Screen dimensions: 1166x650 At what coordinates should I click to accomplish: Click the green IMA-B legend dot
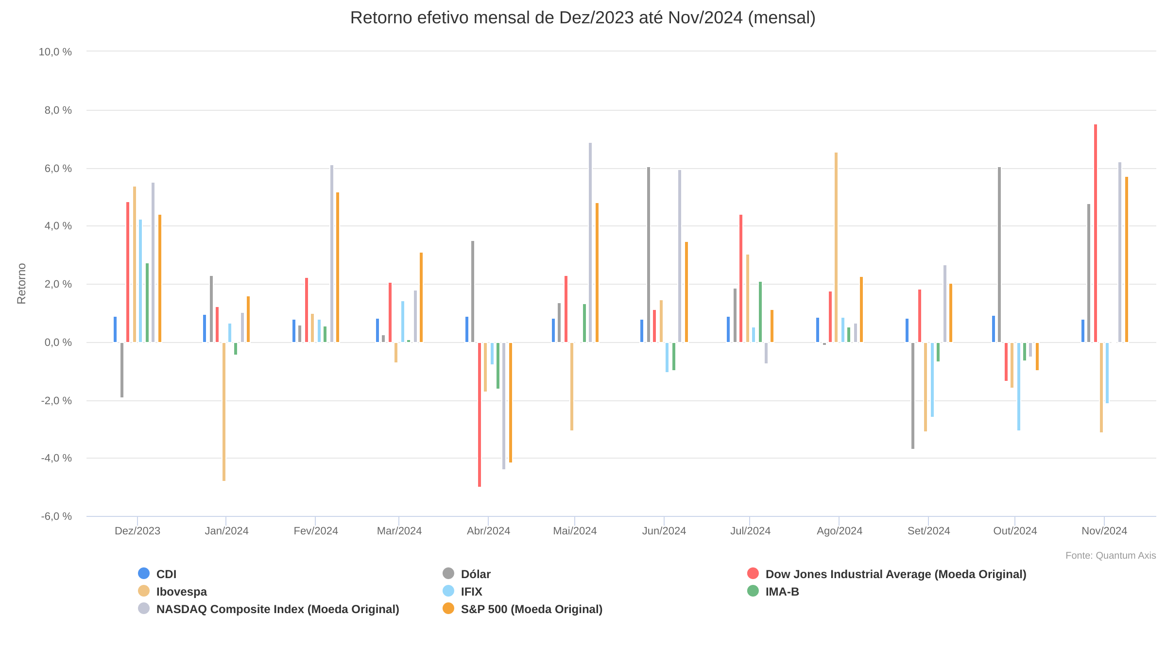(x=753, y=591)
